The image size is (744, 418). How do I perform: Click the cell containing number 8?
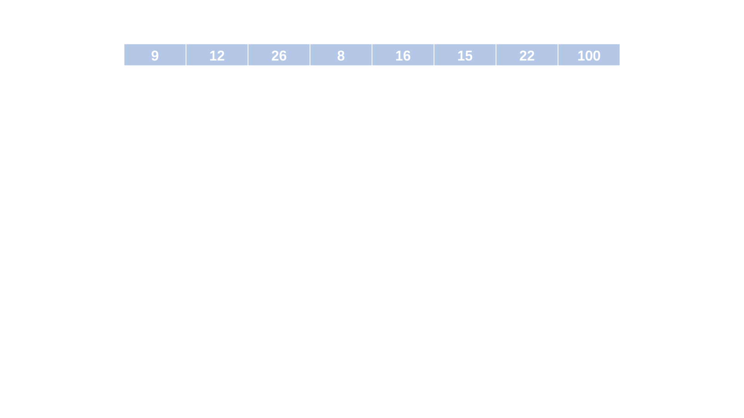341,55
